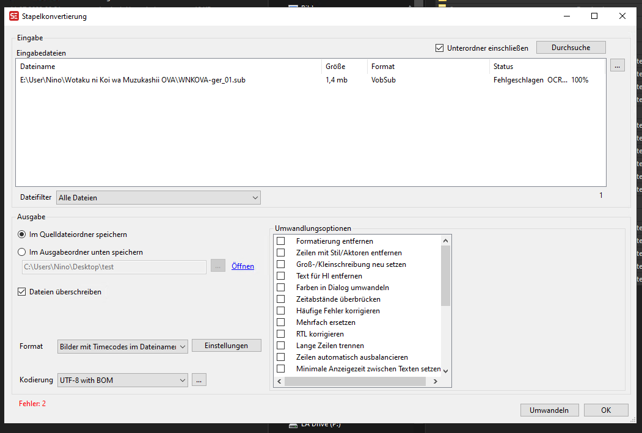Open the ellipsis next to the Kodierung dropdown
The width and height of the screenshot is (642, 433).
coord(199,380)
